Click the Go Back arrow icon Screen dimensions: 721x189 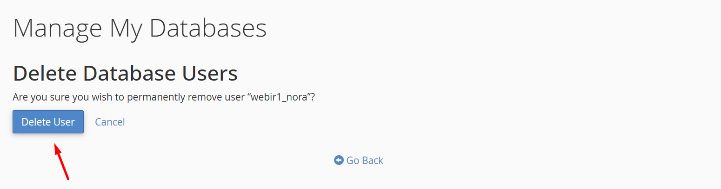[339, 160]
